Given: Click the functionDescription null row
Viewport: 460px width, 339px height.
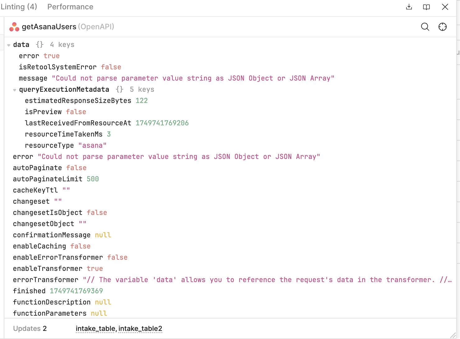Looking at the screenshot, I should click(x=62, y=302).
